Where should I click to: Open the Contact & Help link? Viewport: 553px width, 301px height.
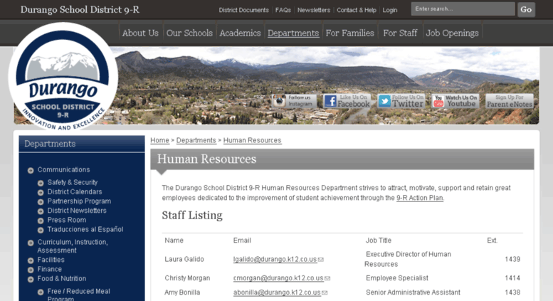pos(357,10)
